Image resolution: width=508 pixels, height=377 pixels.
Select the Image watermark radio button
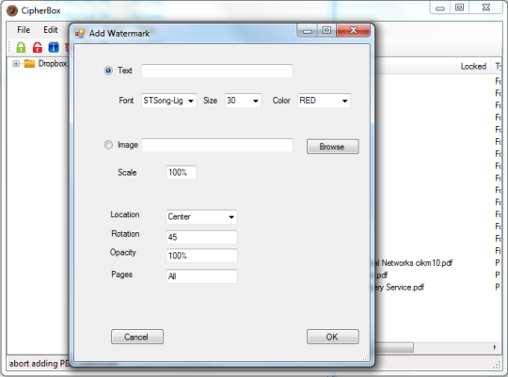point(108,145)
